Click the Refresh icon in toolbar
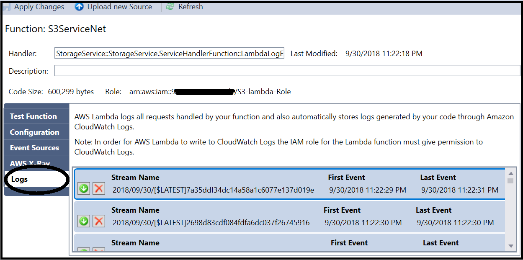 pos(170,7)
